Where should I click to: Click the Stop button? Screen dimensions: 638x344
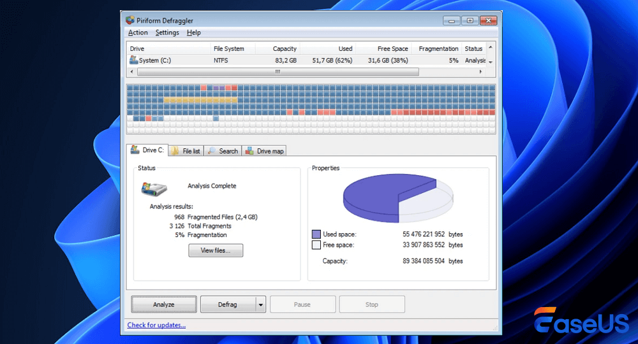tap(372, 305)
